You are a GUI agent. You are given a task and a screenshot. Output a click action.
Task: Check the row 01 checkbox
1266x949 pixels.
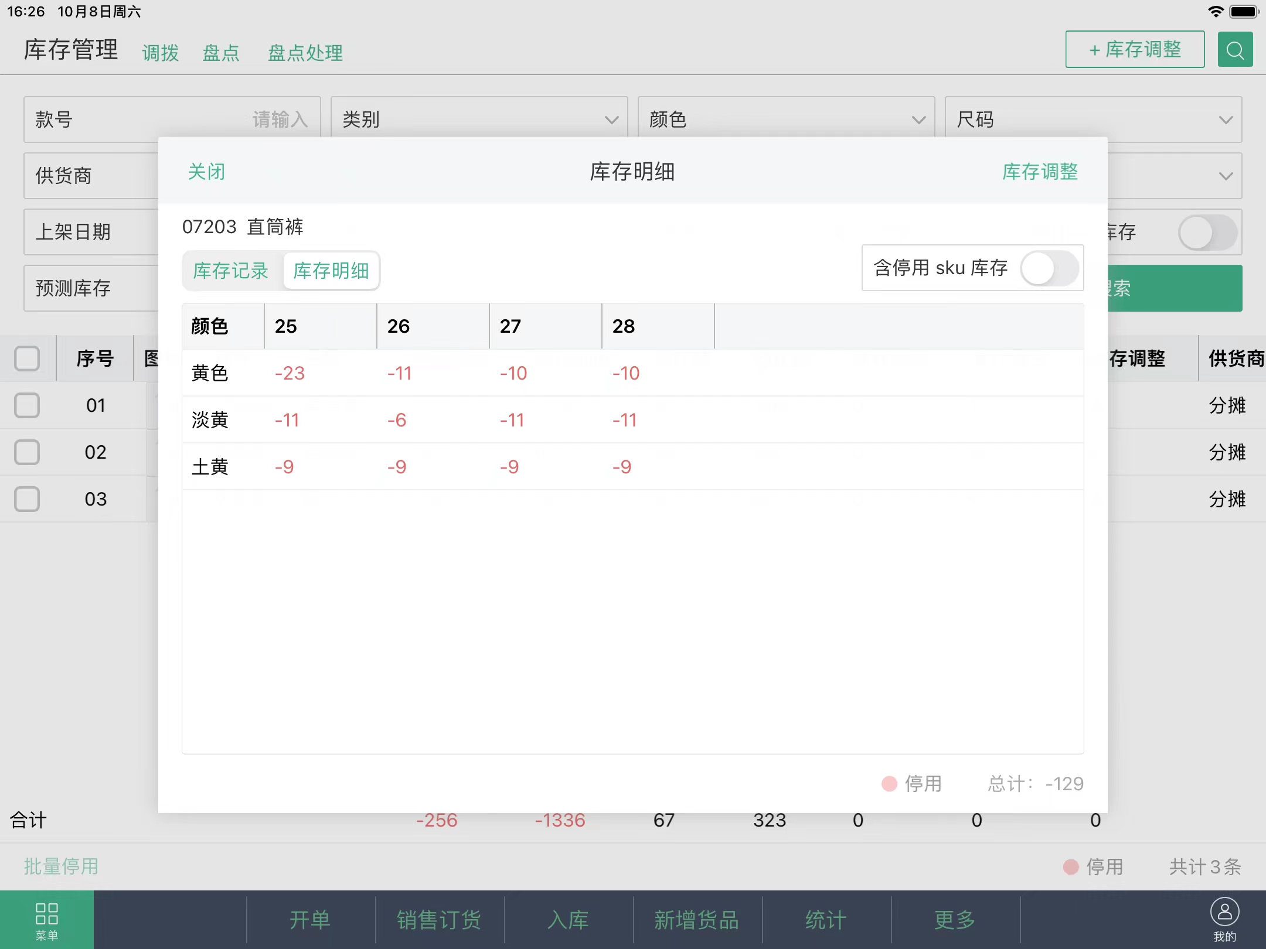click(x=27, y=405)
